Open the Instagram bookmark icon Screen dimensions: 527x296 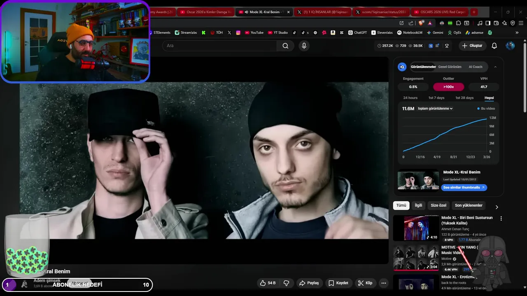238,32
